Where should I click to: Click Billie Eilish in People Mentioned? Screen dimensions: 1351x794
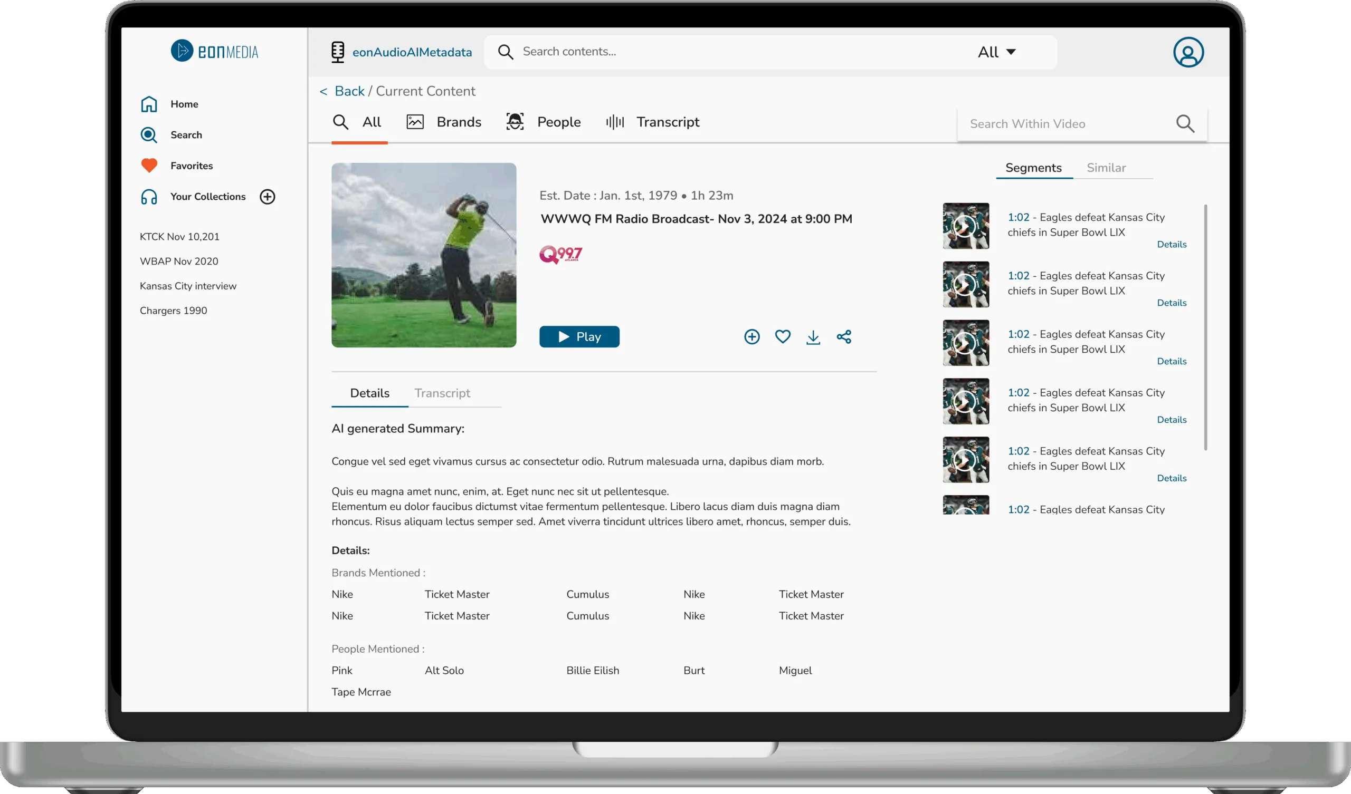click(x=593, y=671)
